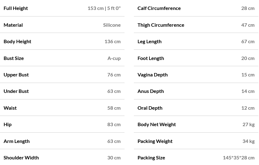259x165 pixels.
Task: Select the 83 cm hip value
Action: 114,124
